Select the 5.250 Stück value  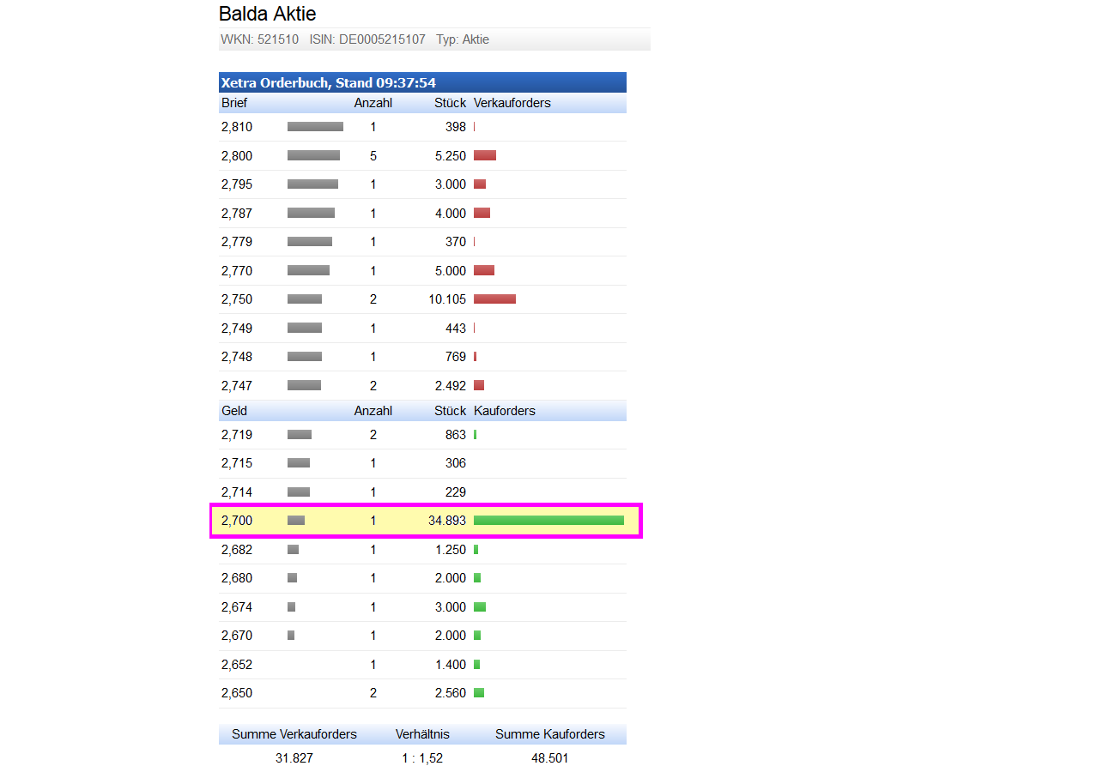click(x=451, y=156)
